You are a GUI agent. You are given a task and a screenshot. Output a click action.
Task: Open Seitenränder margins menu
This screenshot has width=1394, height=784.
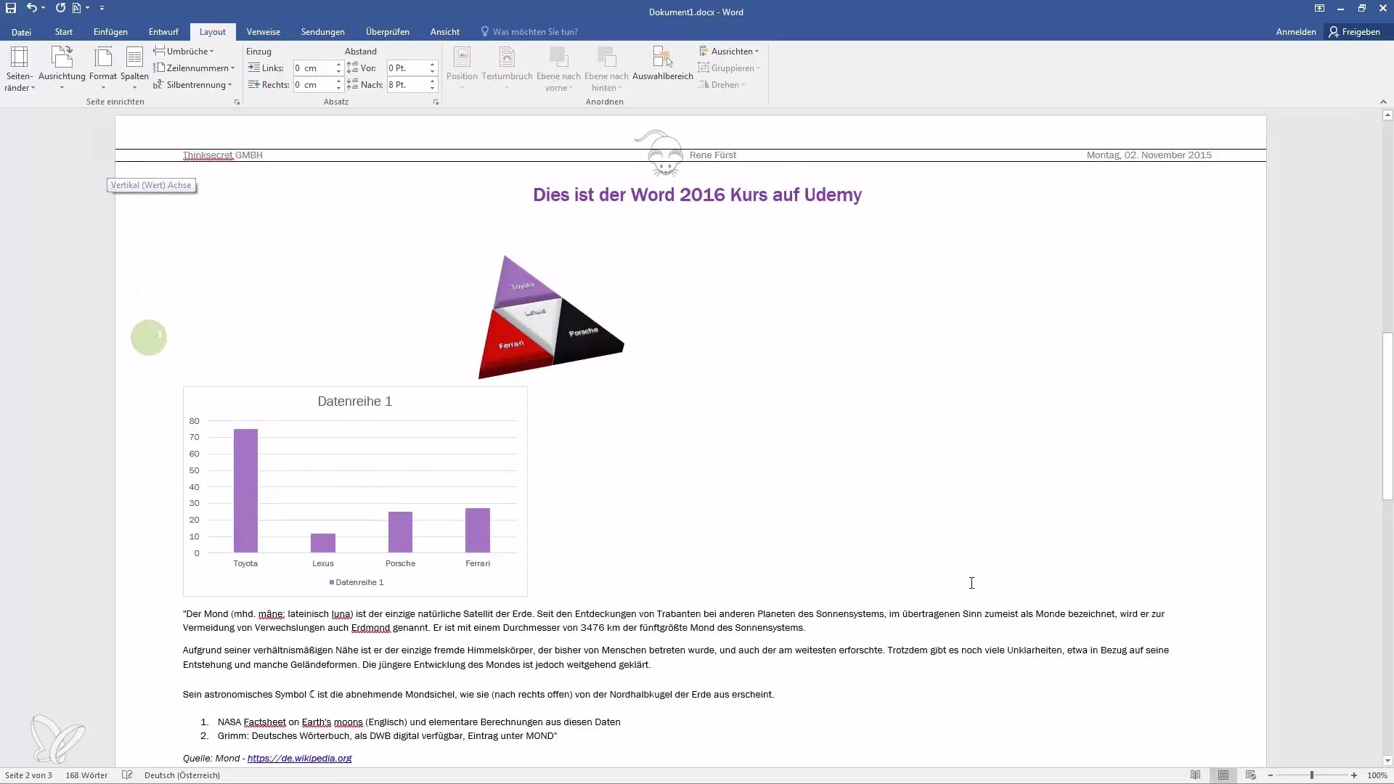tap(20, 69)
